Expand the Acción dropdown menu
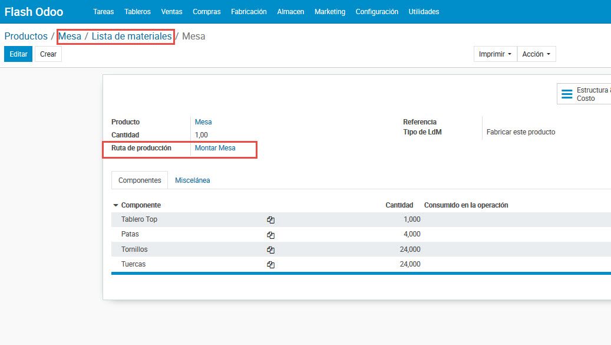 [x=536, y=54]
